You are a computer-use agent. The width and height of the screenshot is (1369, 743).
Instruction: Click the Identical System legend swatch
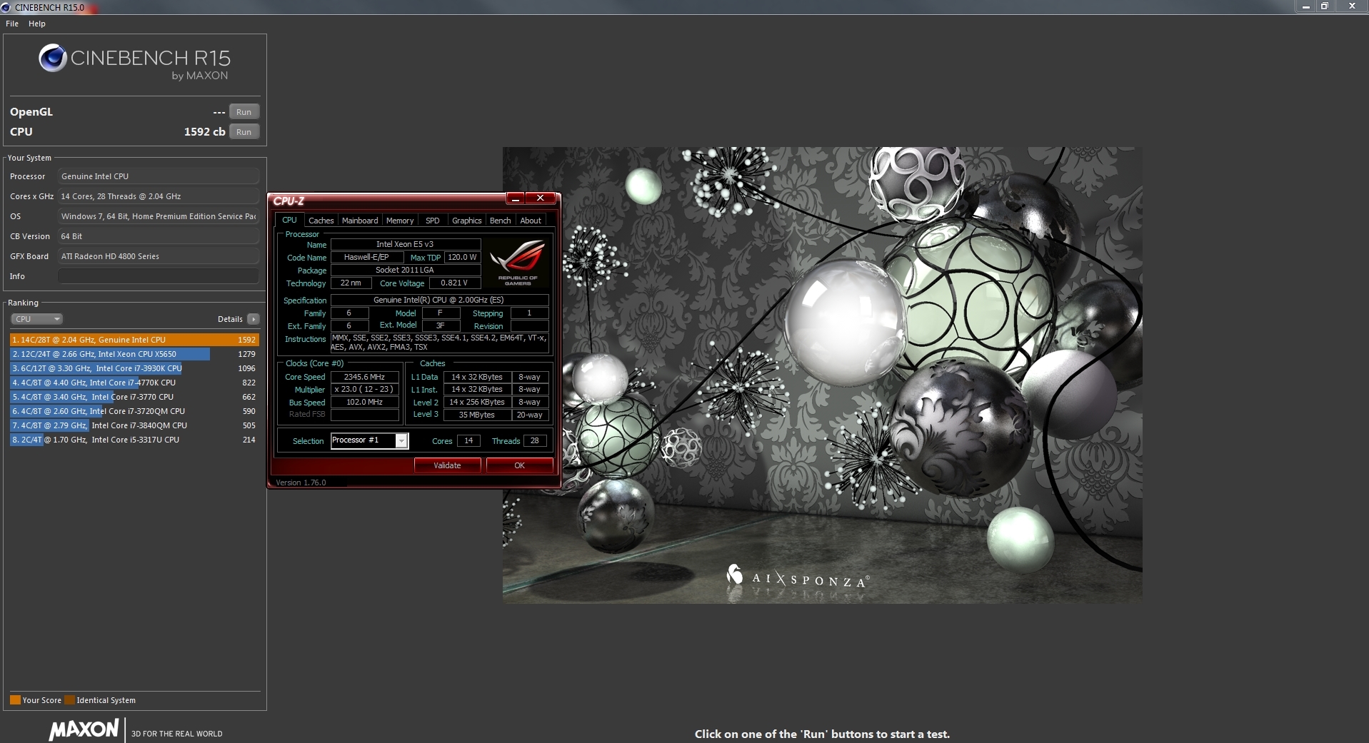point(70,700)
